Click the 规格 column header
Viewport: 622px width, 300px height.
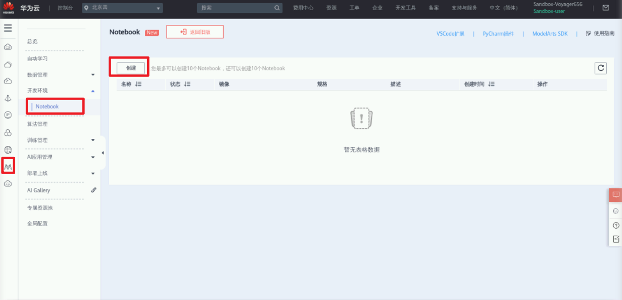pyautogui.click(x=322, y=84)
